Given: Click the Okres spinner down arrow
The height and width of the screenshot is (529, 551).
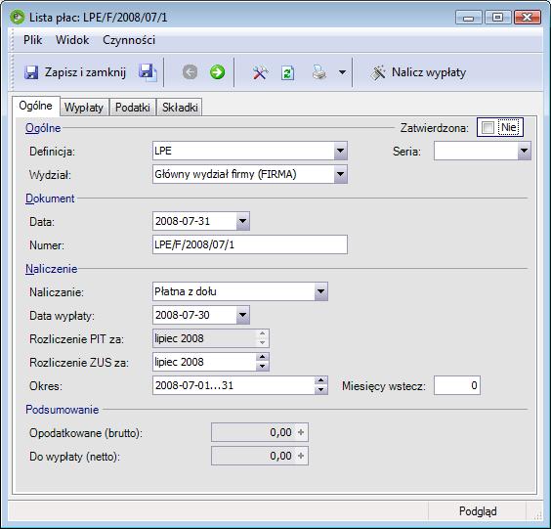Looking at the screenshot, I should (x=320, y=390).
